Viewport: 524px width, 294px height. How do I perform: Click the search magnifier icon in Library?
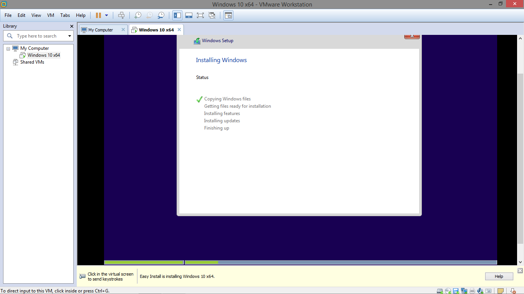click(10, 36)
